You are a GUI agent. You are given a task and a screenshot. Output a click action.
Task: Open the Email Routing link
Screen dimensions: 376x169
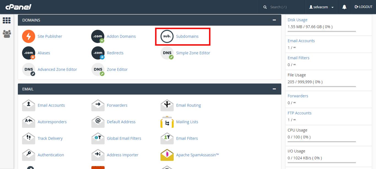pyautogui.click(x=189, y=105)
